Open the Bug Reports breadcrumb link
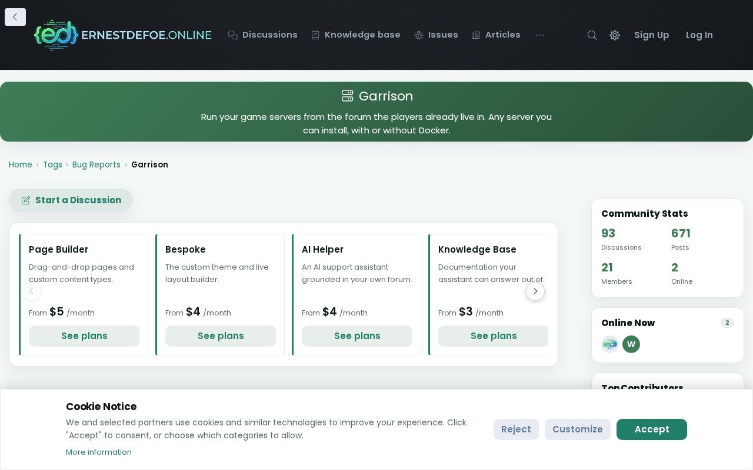Screen dimensions: 753x470 [96, 164]
